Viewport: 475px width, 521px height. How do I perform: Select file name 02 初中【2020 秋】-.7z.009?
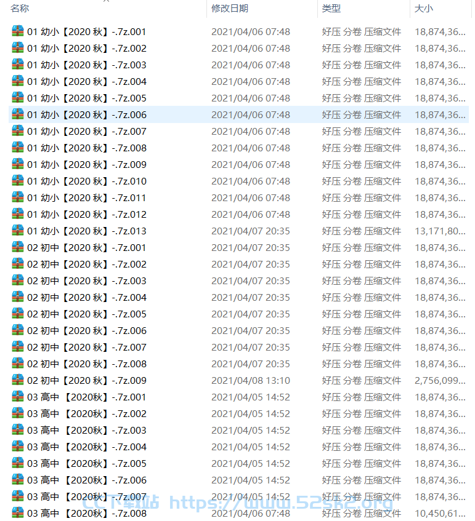click(x=86, y=381)
